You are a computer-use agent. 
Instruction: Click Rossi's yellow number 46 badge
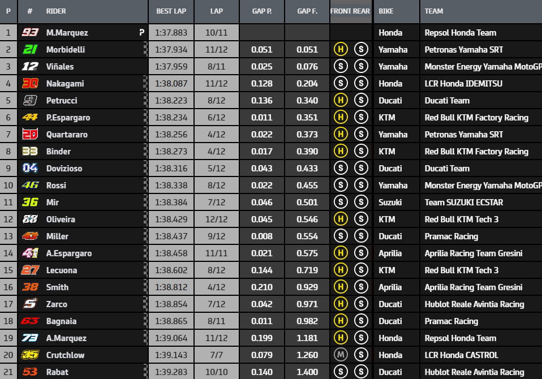pyautogui.click(x=30, y=186)
